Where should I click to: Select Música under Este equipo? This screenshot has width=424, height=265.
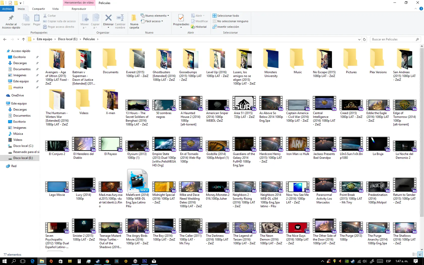coord(18,134)
